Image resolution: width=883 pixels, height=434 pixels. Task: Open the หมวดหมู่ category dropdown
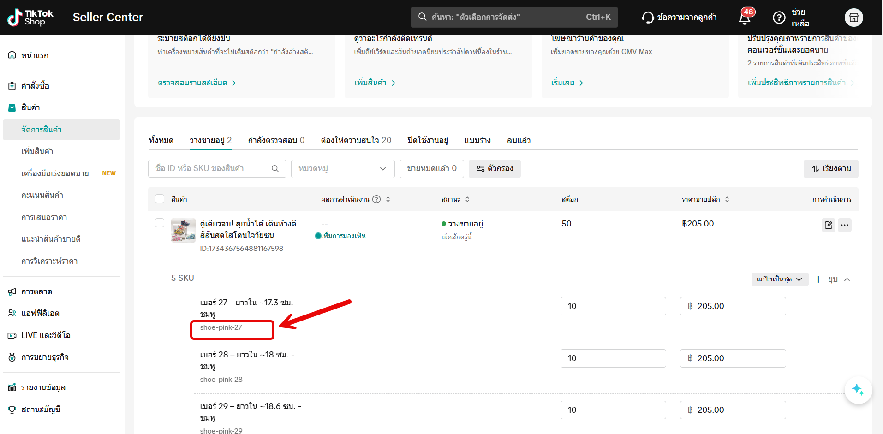342,169
